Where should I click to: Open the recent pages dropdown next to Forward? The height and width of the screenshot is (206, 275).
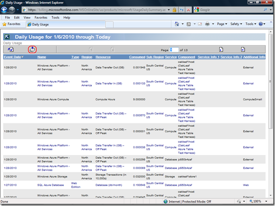point(18,10)
